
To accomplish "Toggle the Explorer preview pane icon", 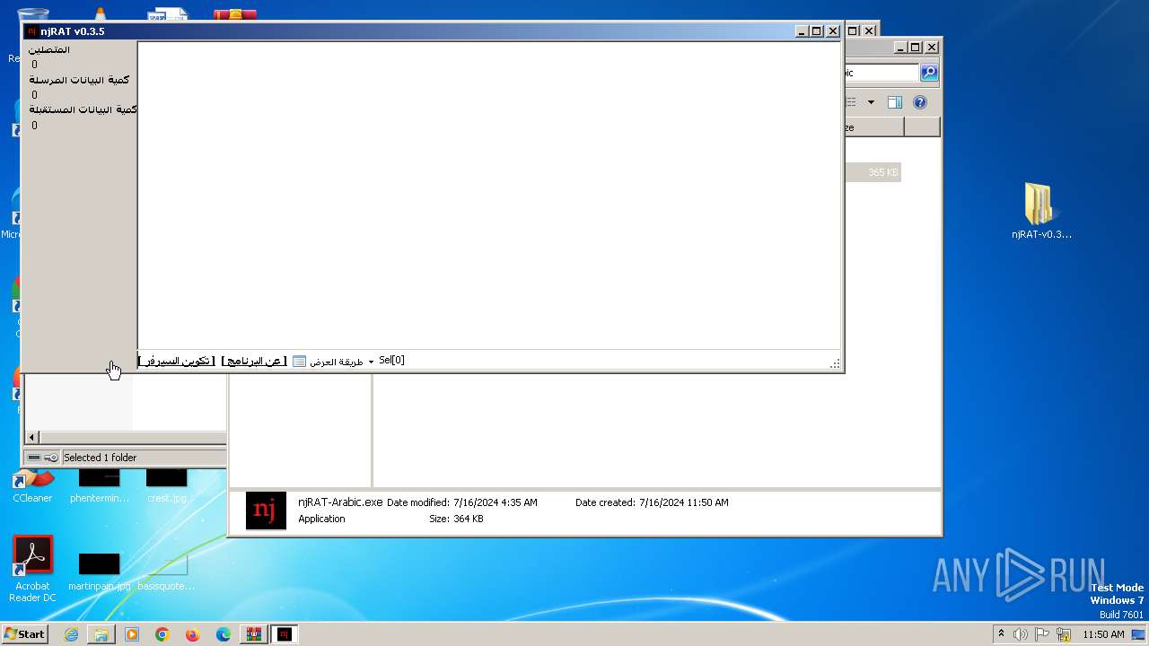I will (x=895, y=102).
